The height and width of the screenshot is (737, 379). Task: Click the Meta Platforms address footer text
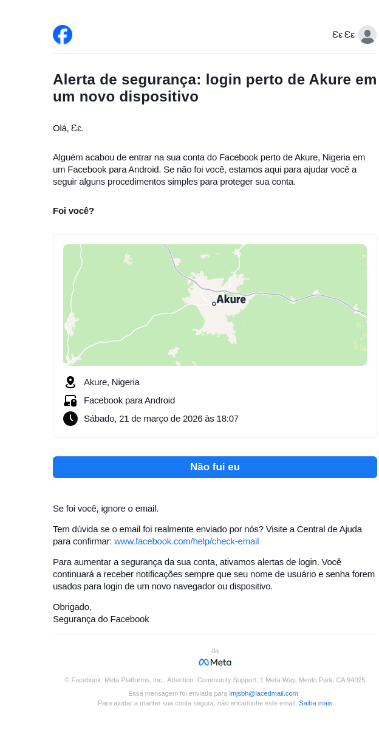coord(215,680)
